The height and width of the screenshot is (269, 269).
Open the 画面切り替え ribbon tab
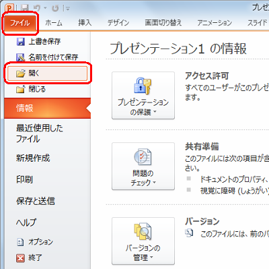(x=163, y=23)
